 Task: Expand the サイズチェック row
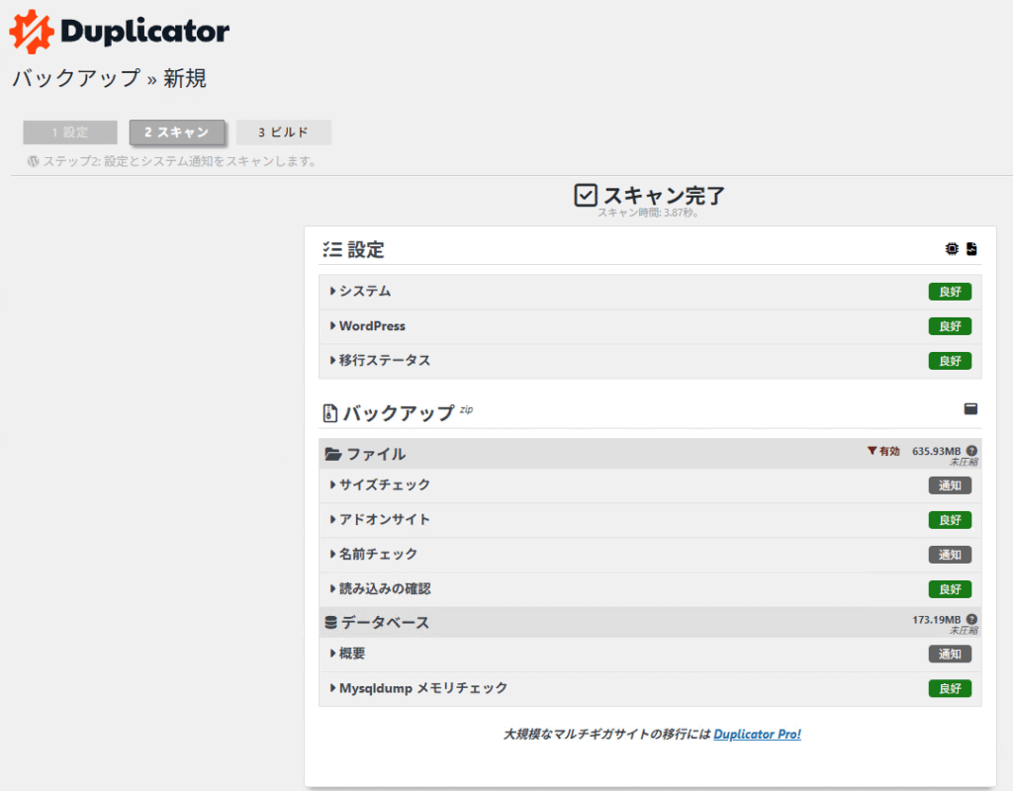pyautogui.click(x=384, y=485)
